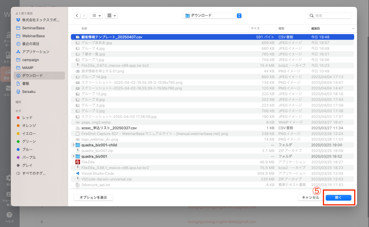Show すべてのタグ in sidebar
The height and width of the screenshot is (227, 369).
pyautogui.click(x=34, y=173)
